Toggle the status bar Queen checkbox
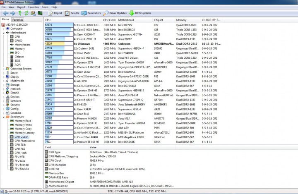 [x=2, y=191]
